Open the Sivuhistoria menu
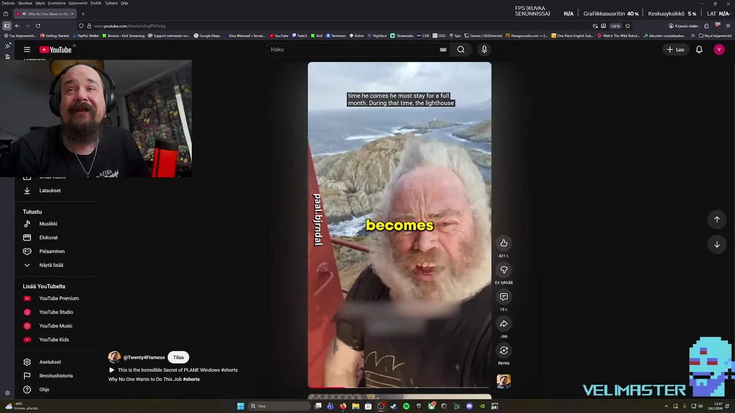The image size is (735, 413). pyautogui.click(x=57, y=3)
